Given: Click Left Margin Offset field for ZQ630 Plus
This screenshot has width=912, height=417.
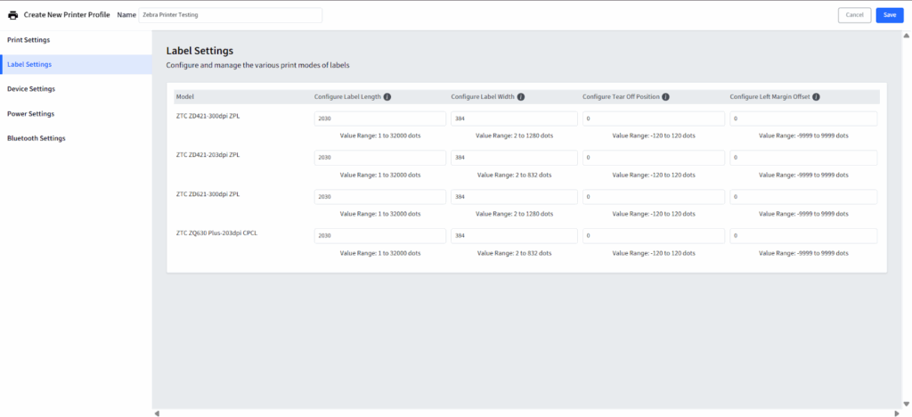Looking at the screenshot, I should pyautogui.click(x=803, y=236).
